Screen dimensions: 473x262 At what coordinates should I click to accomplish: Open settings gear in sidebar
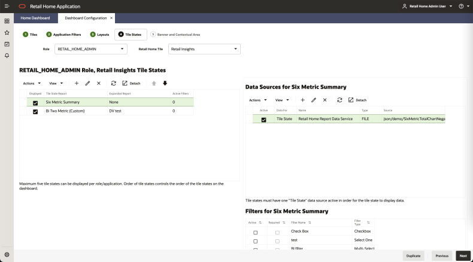click(x=7, y=255)
